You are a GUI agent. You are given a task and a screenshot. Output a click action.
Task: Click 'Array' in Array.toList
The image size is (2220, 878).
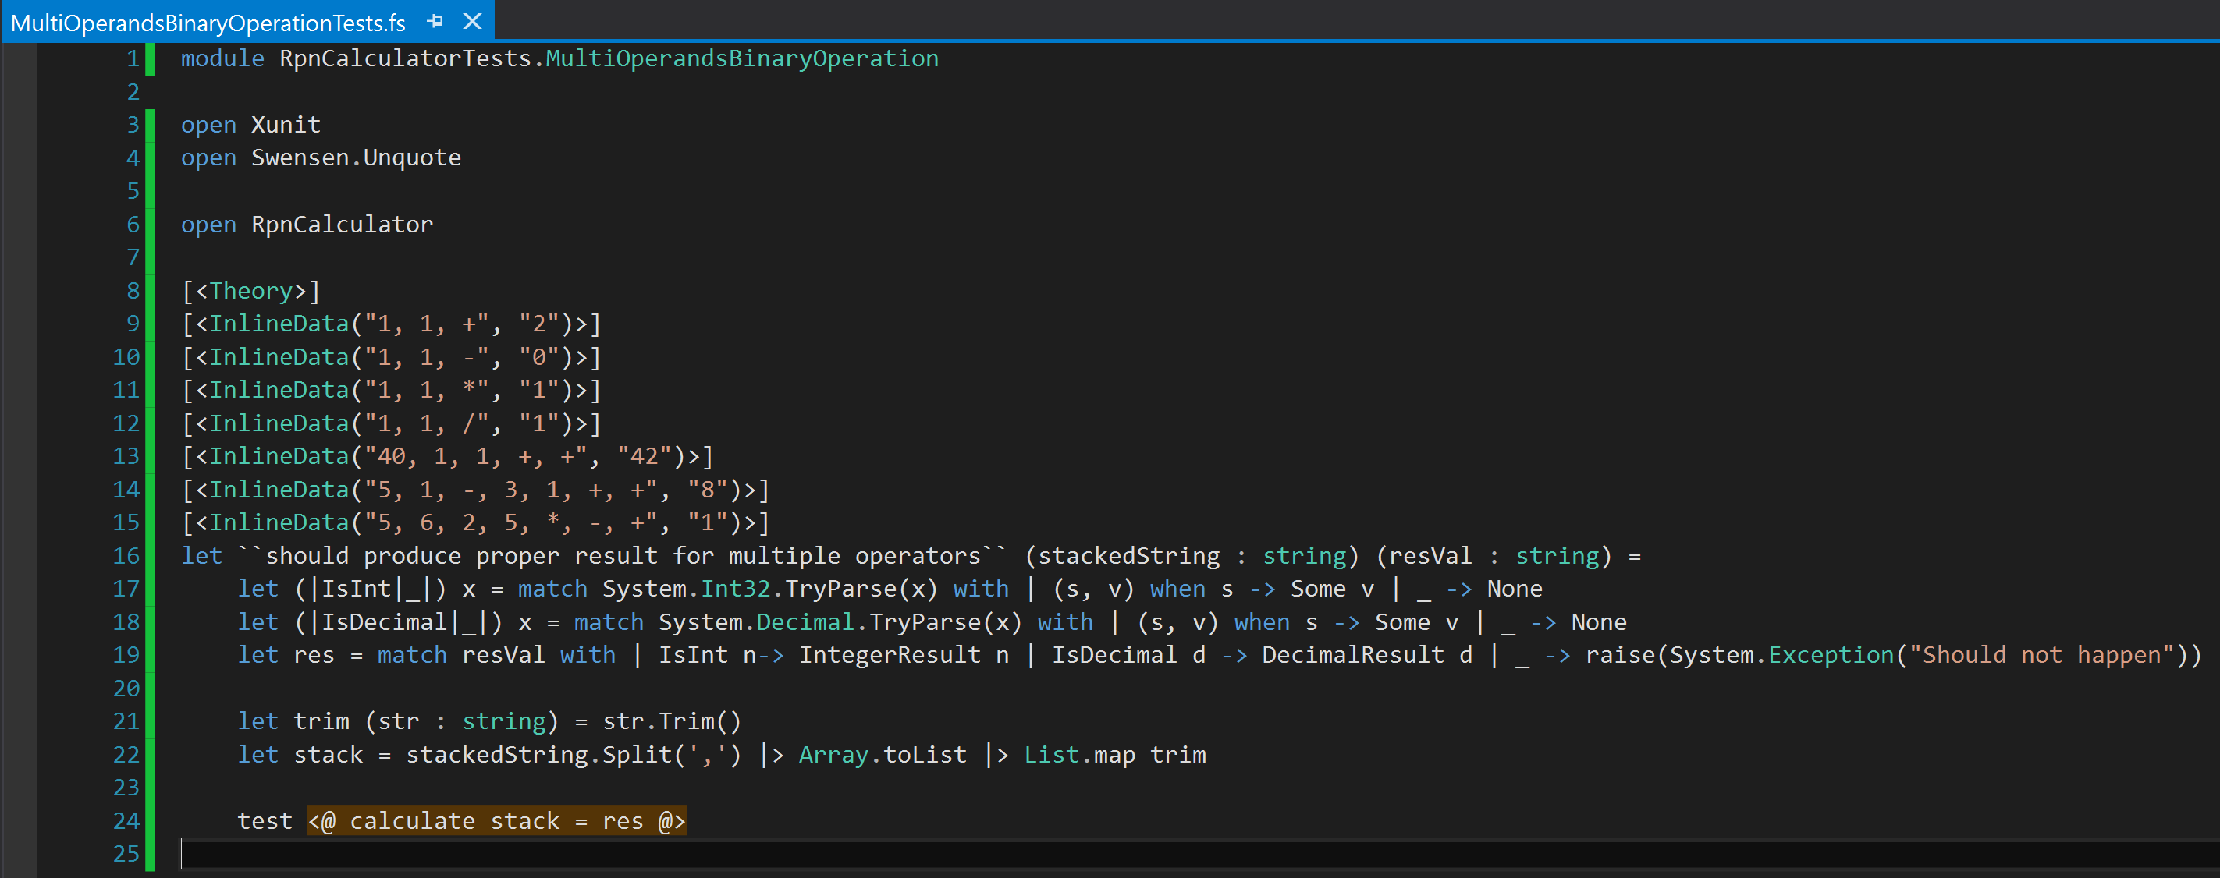click(833, 755)
